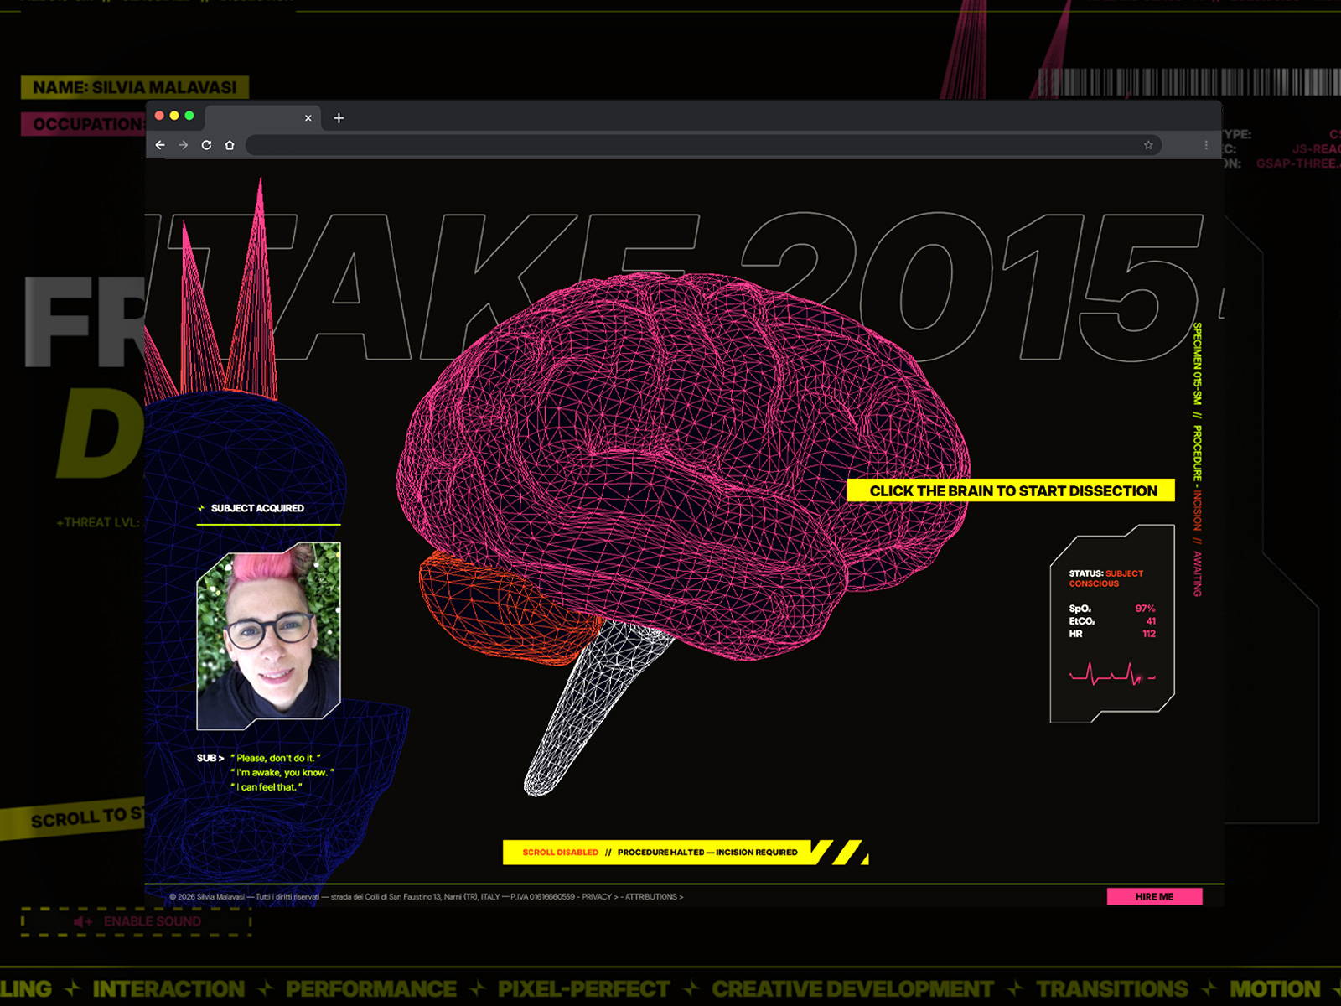Image resolution: width=1341 pixels, height=1006 pixels.
Task: Click the browser forward arrow
Action: click(183, 145)
